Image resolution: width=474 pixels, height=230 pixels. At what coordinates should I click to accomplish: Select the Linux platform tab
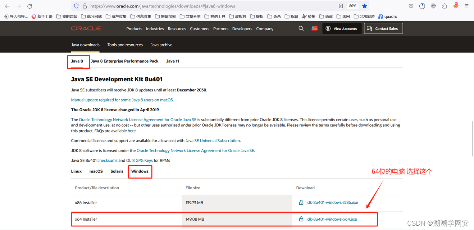pos(76,171)
